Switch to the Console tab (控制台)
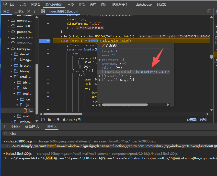Screen dimensions: 217x176 [36, 5]
